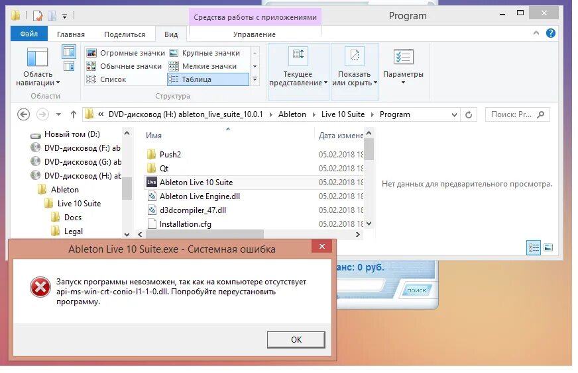
Task: Click the Ableton breadcrumb in address bar
Action: tap(292, 114)
